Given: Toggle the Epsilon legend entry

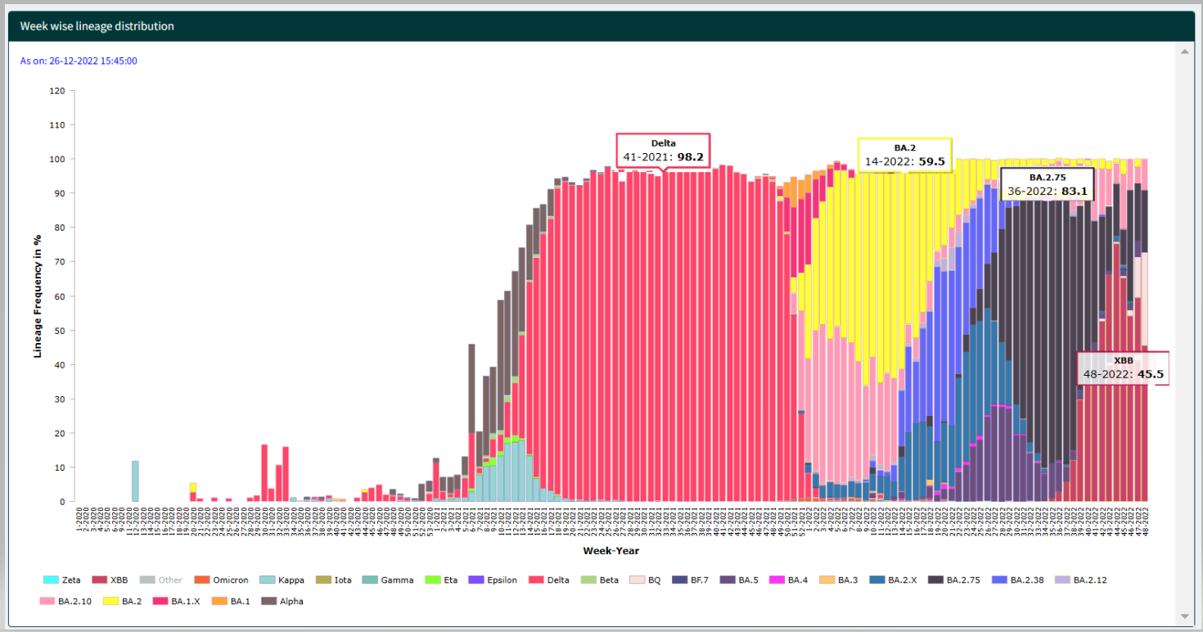Looking at the screenshot, I should click(493, 580).
